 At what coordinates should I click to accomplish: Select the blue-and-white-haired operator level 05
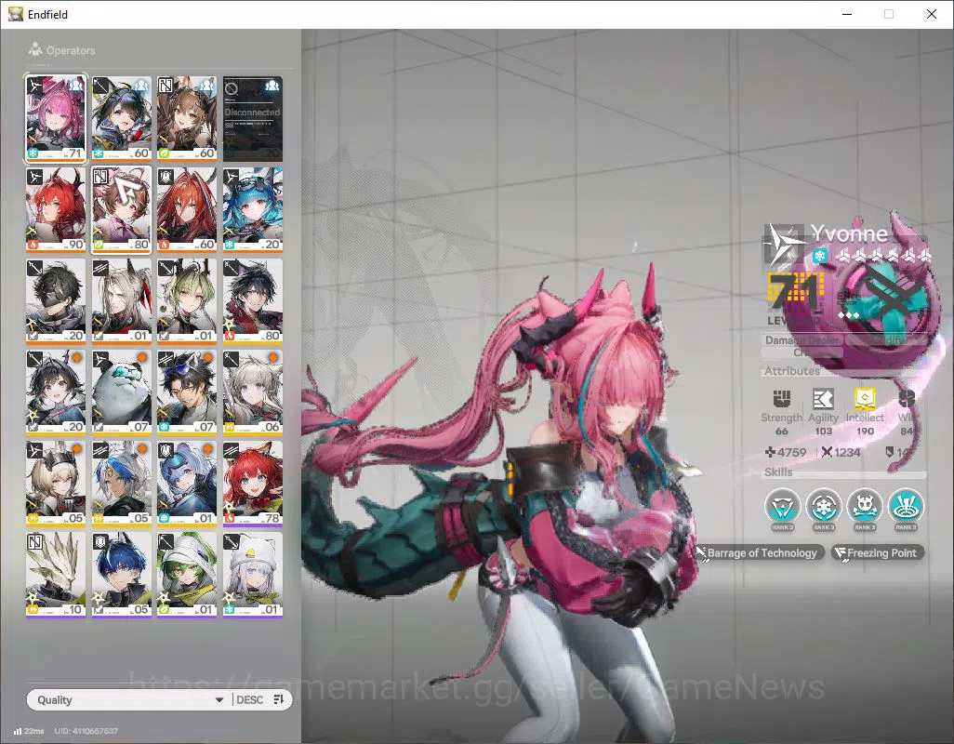point(121,484)
